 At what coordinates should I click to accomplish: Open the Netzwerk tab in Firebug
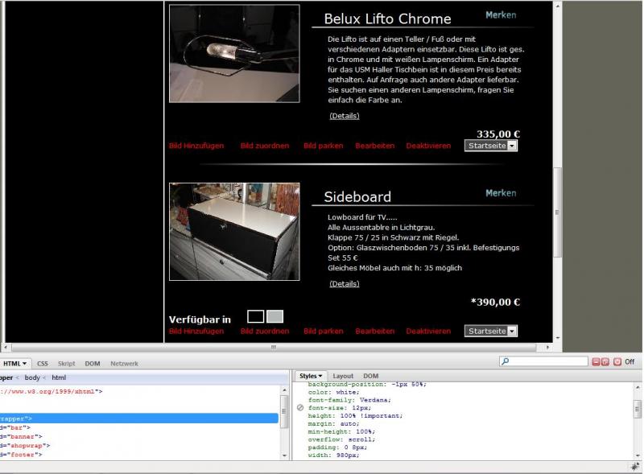tap(124, 364)
